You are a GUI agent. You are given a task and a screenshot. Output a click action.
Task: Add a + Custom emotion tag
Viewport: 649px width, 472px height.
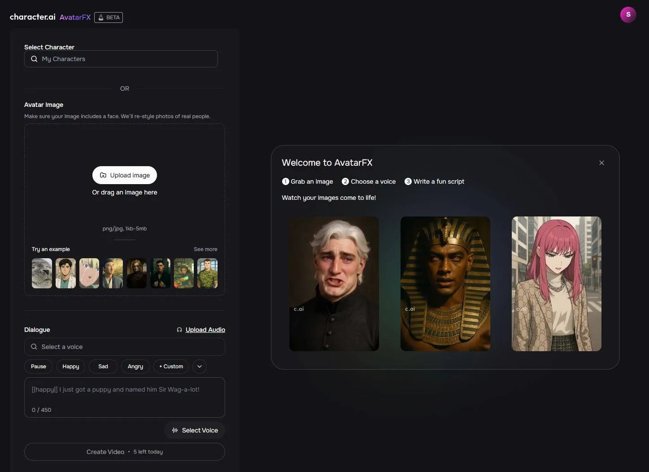click(171, 366)
